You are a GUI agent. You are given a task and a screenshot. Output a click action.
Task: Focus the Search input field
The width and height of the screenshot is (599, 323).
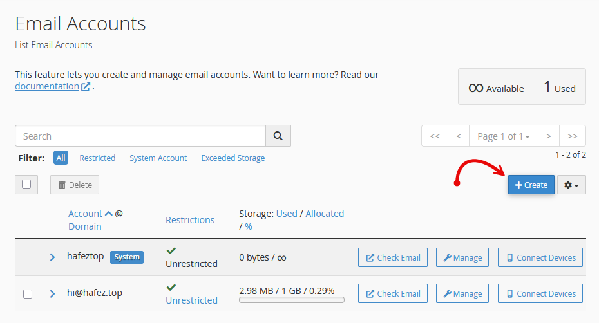click(x=140, y=136)
